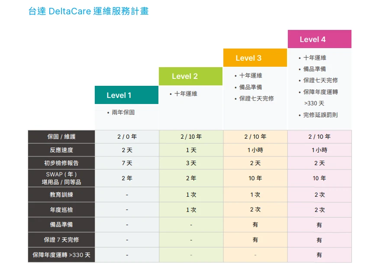Screen dimensions: 377x273
Task: Select the 教育訓練 row header
Action: point(61,195)
